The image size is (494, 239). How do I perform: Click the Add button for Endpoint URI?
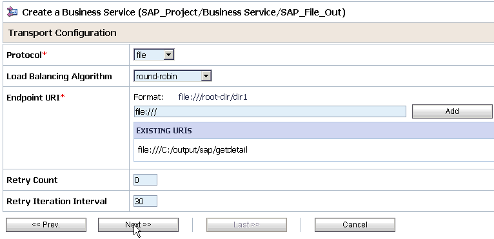(452, 111)
